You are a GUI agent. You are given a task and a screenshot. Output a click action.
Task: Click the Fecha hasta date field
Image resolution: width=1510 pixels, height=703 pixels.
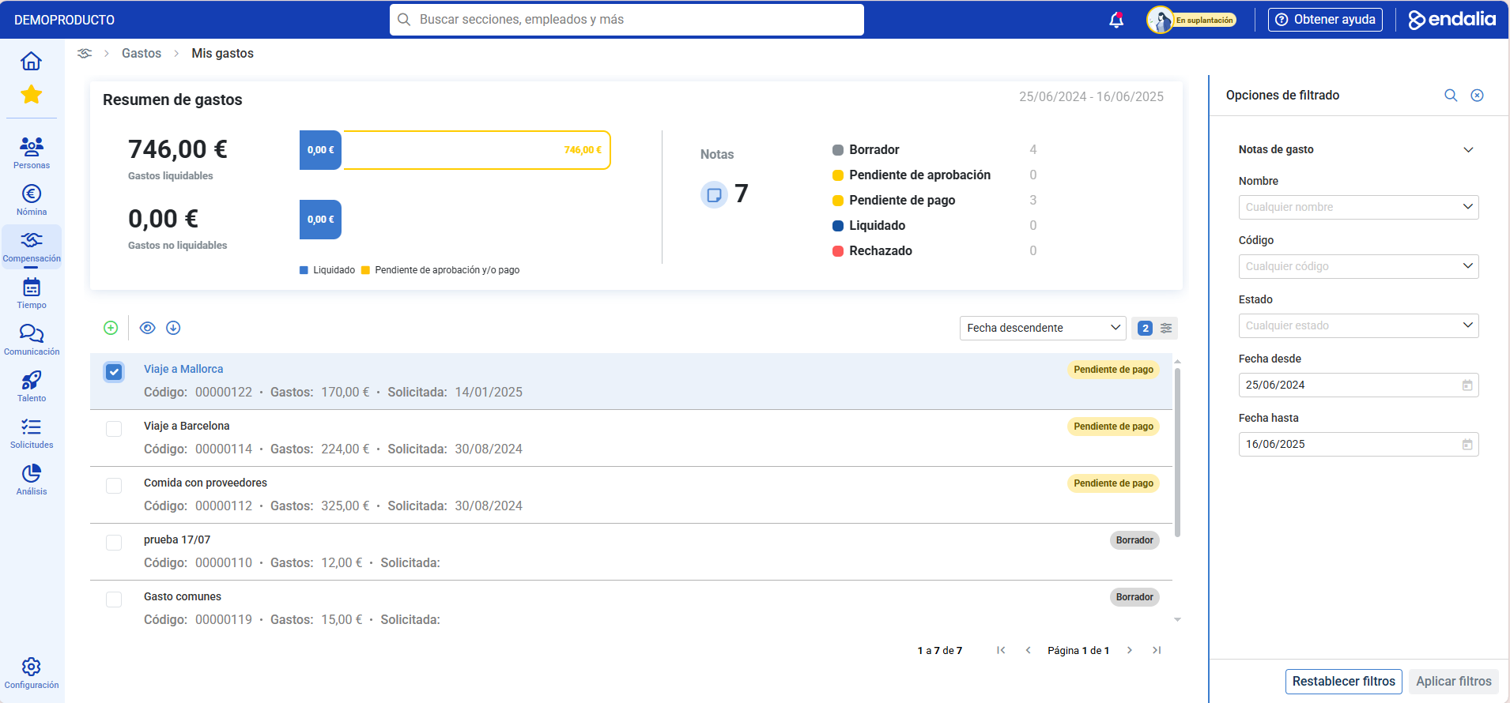[x=1358, y=444]
